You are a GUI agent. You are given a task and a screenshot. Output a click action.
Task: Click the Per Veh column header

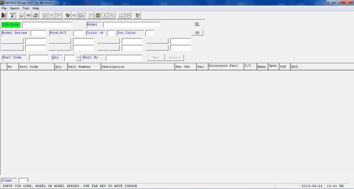point(185,67)
